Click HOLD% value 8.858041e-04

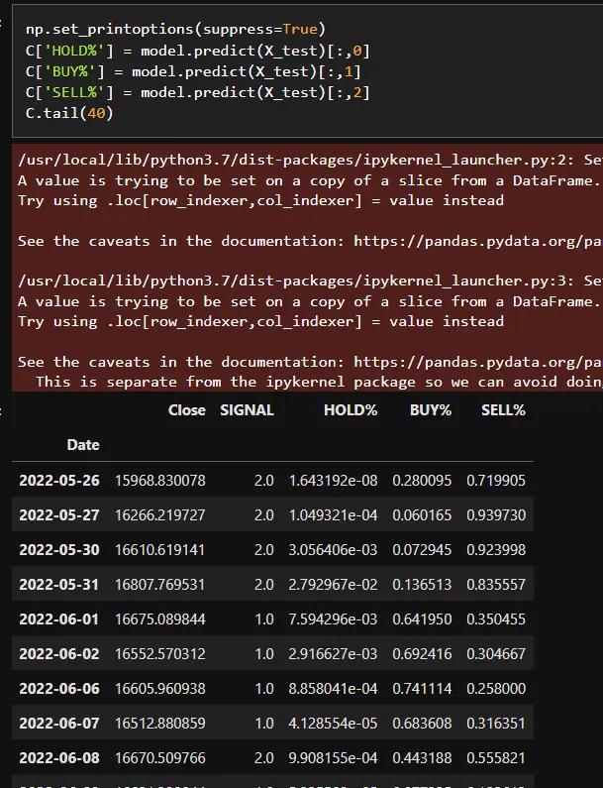click(333, 689)
